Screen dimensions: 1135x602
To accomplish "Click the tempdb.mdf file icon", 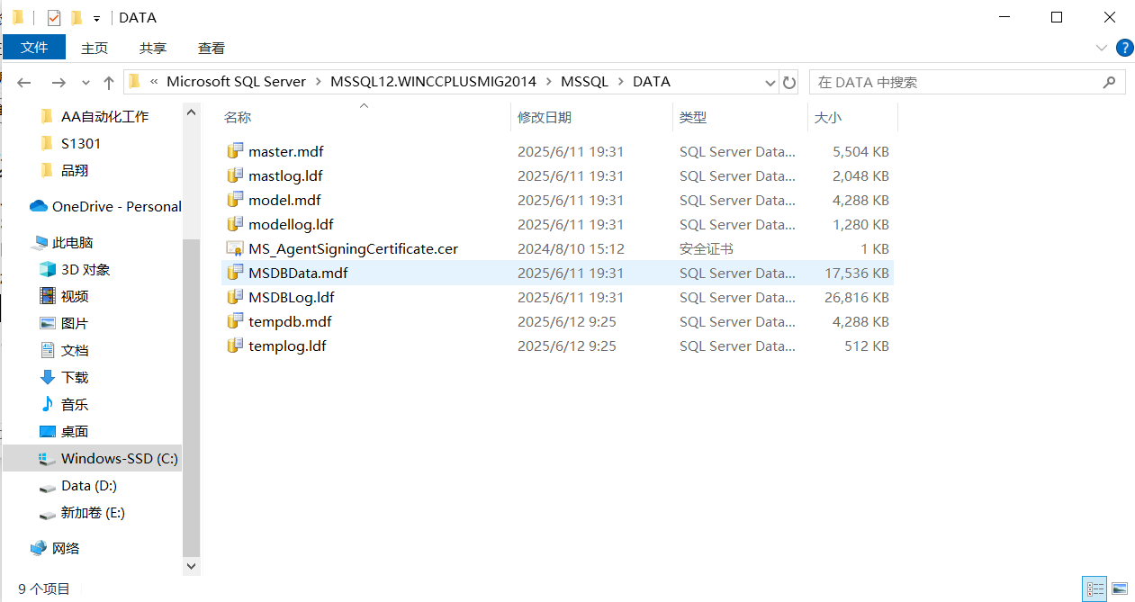I will [235, 321].
